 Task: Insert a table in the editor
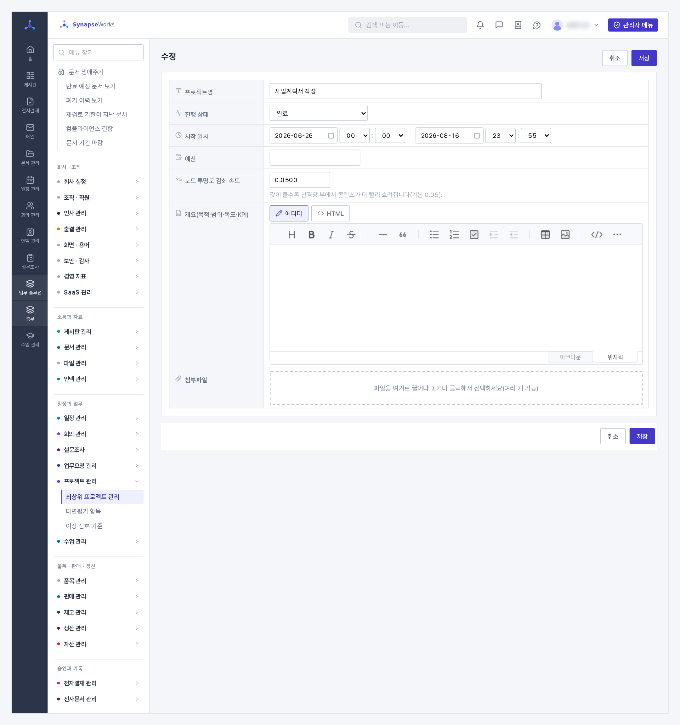(545, 234)
